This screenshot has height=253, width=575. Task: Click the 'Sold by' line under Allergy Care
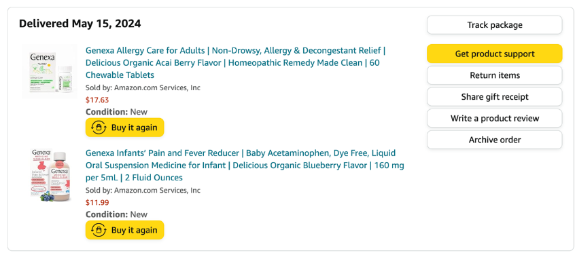click(x=143, y=88)
